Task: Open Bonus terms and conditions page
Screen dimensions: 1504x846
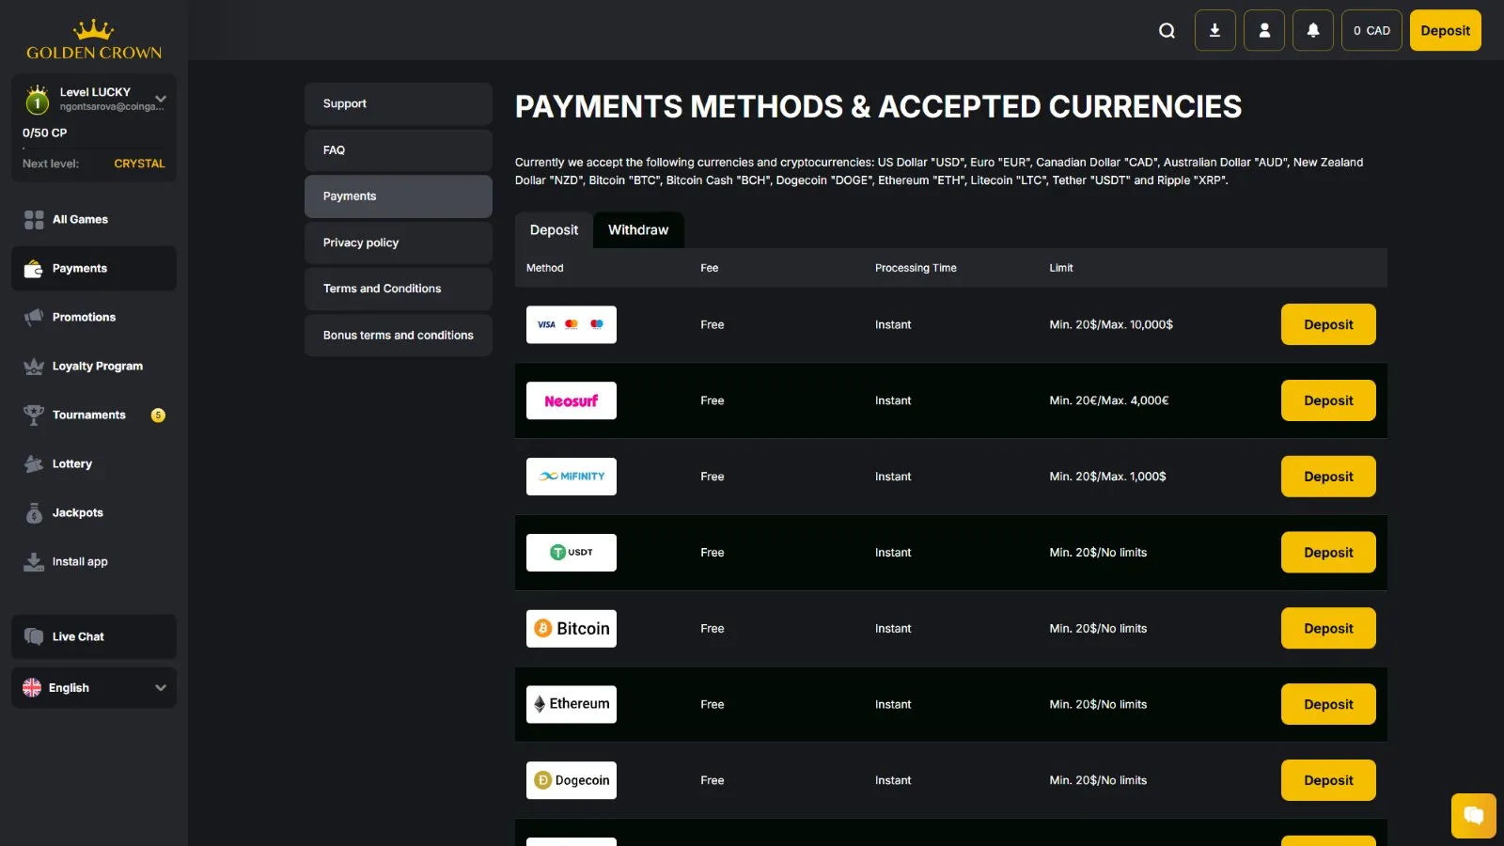Action: click(398, 336)
